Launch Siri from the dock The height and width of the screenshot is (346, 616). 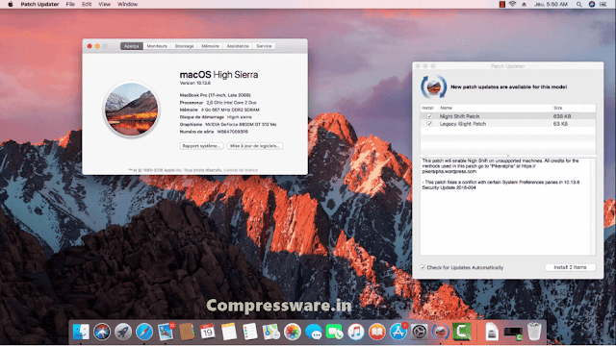point(102,332)
